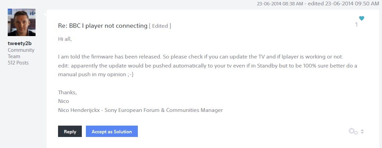Image resolution: width=382 pixels, height=148 pixels.
Task: Click the [ Edited ] tag beside the title
Action: click(x=160, y=26)
